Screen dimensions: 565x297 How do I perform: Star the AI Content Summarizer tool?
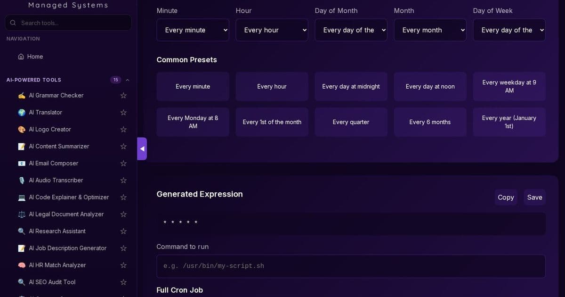[x=123, y=146]
